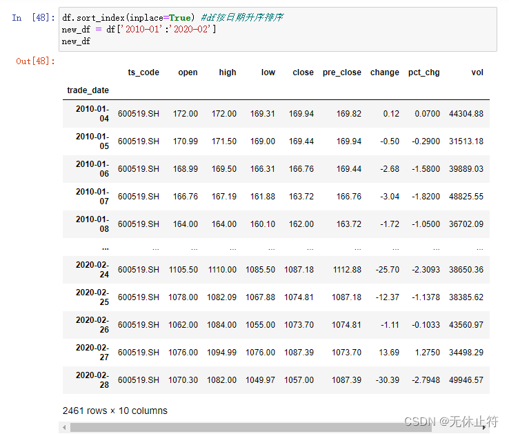Click pct_chg value 1.2750
The image size is (509, 434).
[427, 353]
